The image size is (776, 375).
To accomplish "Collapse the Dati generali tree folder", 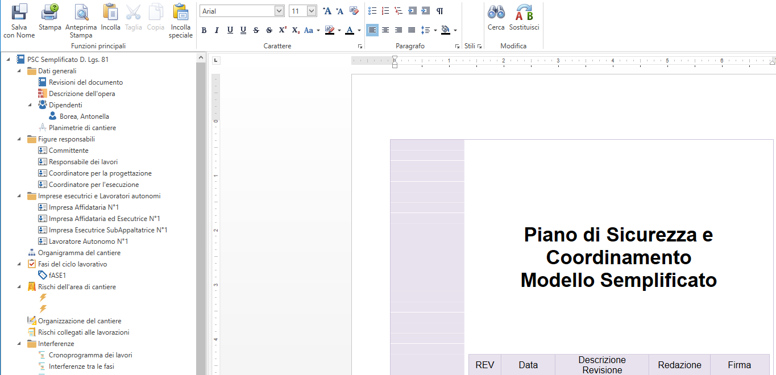I will point(19,71).
